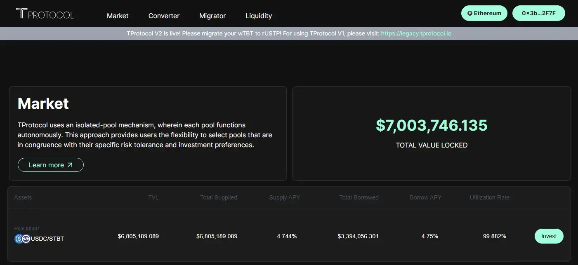
Task: Switch to the Liquidity page
Action: point(259,16)
